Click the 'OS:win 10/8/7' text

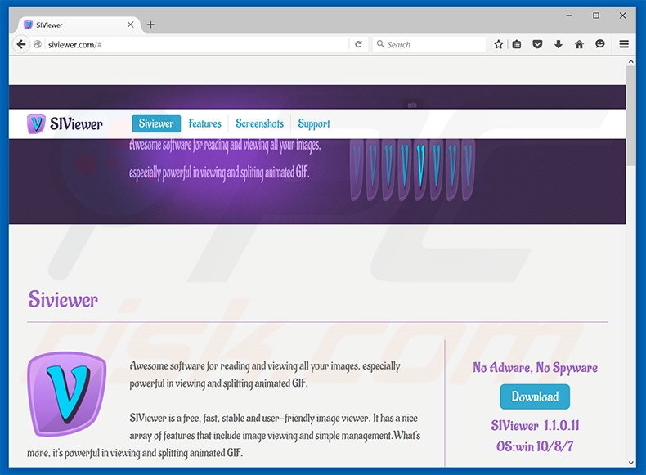[535, 446]
